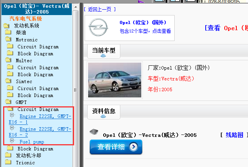Select 发动机冷却 tree item label
Viewport: 248px width, 167px height.
coord(28,155)
